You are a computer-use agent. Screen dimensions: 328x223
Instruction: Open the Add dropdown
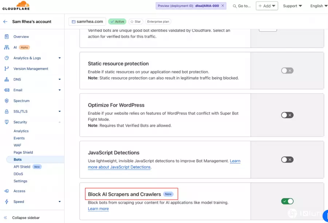tap(267, 6)
